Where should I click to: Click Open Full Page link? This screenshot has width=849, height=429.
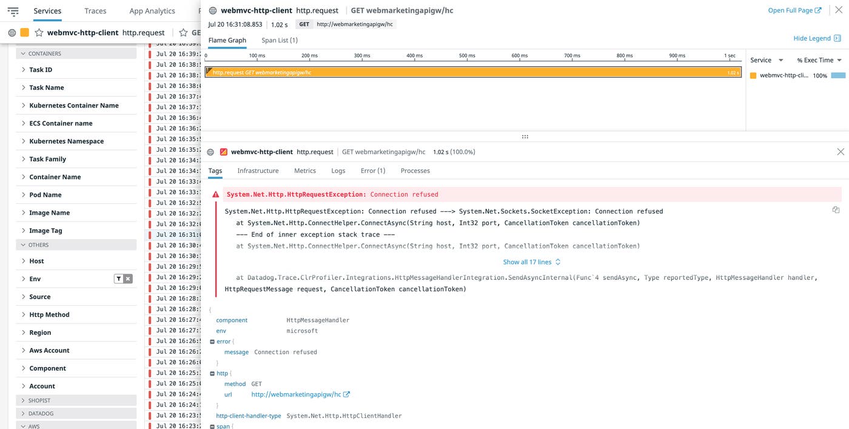pyautogui.click(x=794, y=10)
